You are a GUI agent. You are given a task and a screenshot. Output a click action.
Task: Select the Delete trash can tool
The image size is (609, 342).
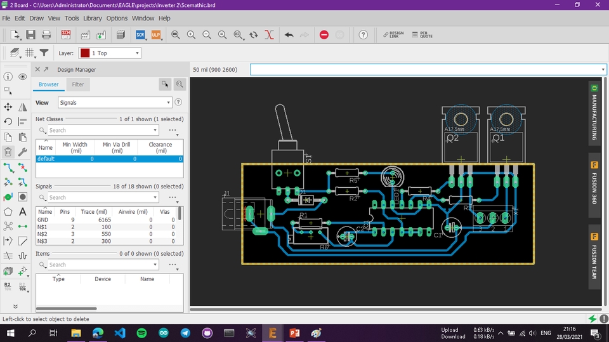pyautogui.click(x=8, y=152)
